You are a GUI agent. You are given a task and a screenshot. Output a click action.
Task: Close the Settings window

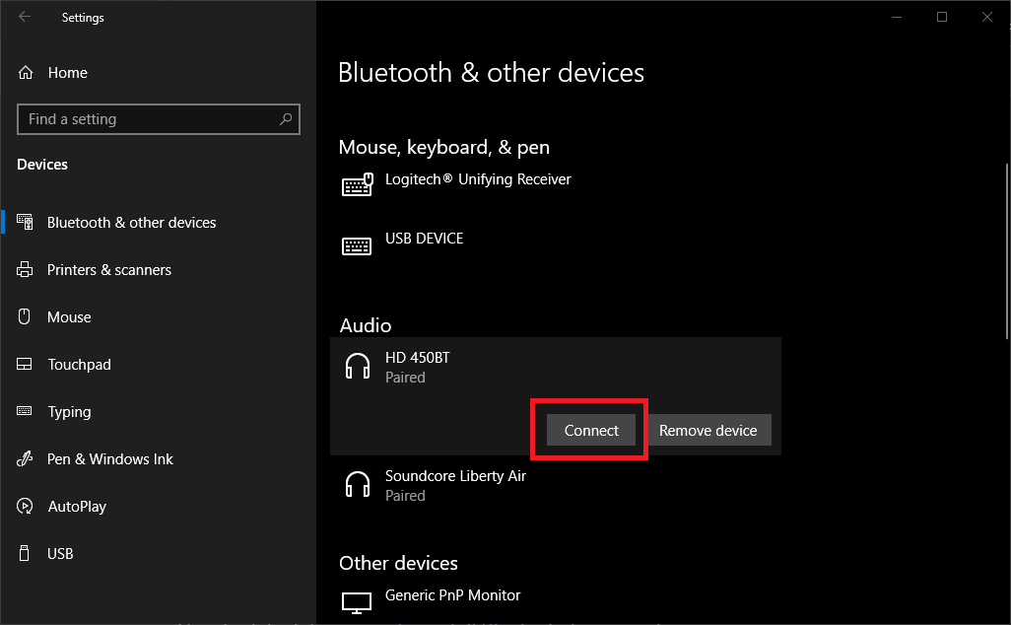(987, 17)
